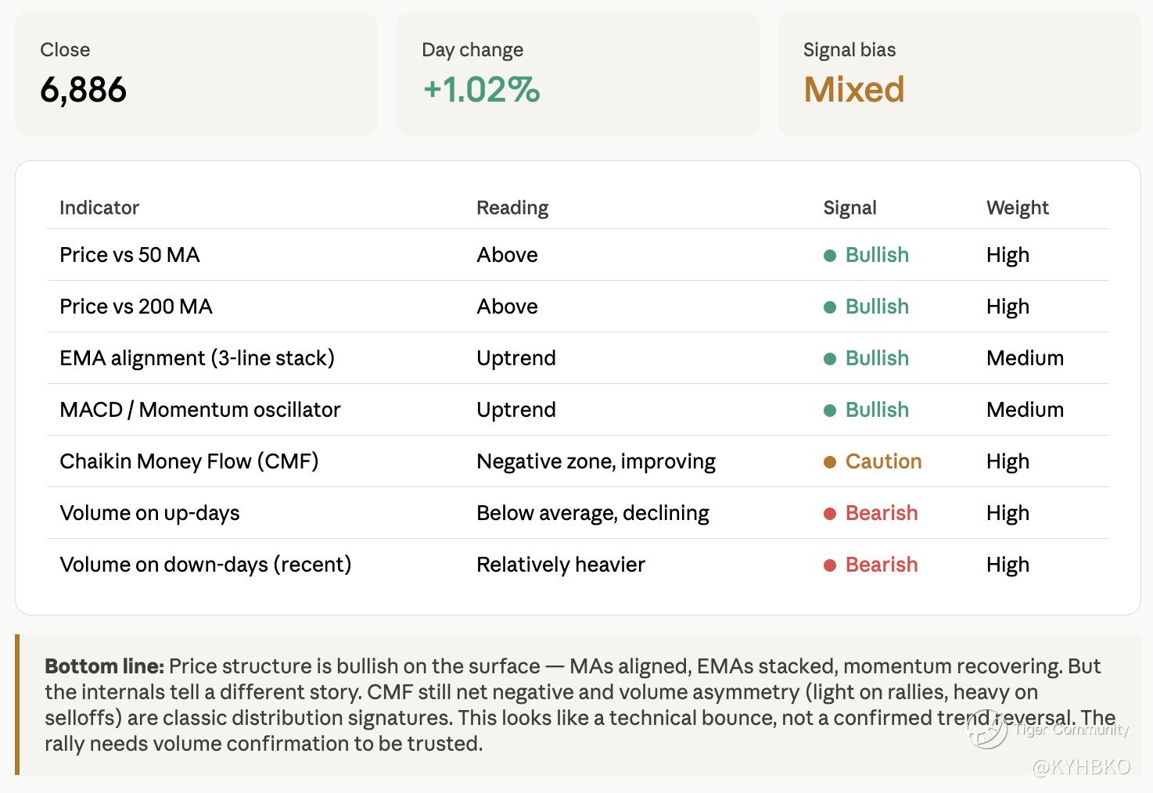
Task: Select the Day change +1.02% value
Action: (x=481, y=89)
